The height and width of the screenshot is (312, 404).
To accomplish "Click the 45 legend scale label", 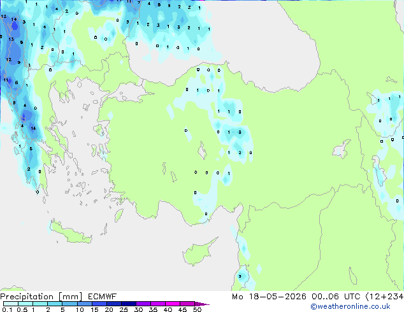I will click(182, 309).
